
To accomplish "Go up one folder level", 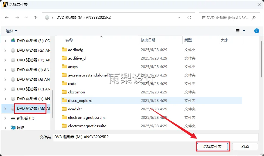I will point(36,18).
